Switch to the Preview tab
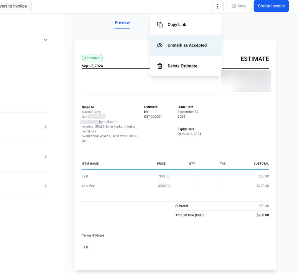This screenshot has width=298, height=276. coord(122,23)
